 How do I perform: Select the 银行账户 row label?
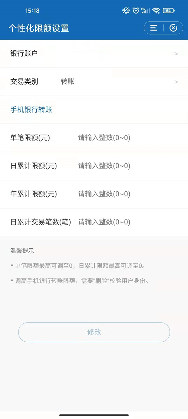(24, 53)
